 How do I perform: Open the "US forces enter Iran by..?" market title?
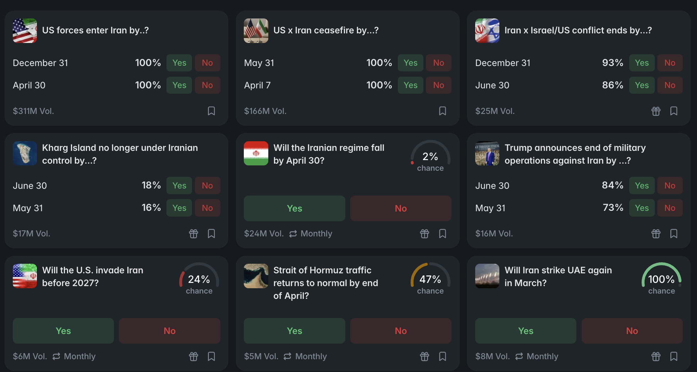coord(95,31)
